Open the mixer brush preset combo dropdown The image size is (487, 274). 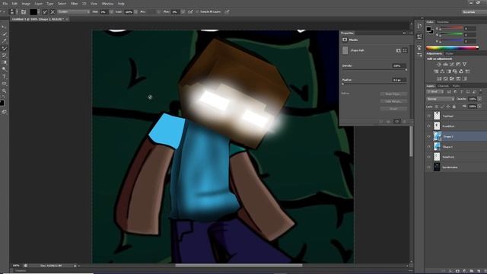click(74, 12)
